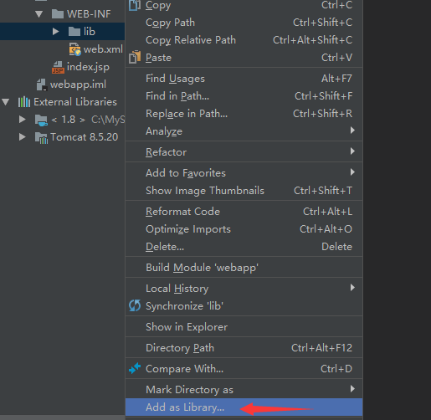Click the Tomcat 8.5.20 library icon
The width and height of the screenshot is (431, 420).
tap(41, 137)
